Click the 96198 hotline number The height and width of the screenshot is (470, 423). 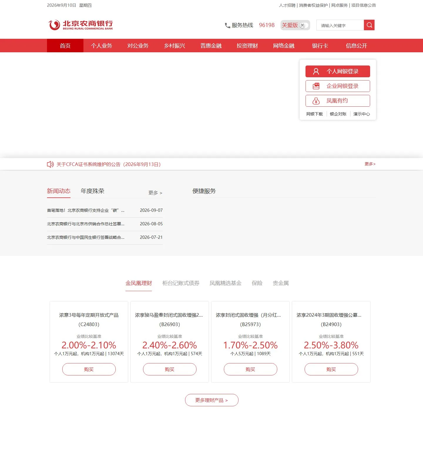(267, 25)
